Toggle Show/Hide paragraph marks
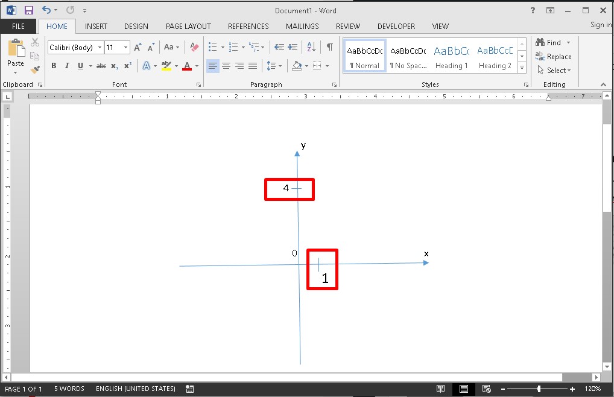Screen dimensions: 614x397 329,47
